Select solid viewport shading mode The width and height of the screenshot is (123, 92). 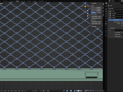(x=78, y=91)
